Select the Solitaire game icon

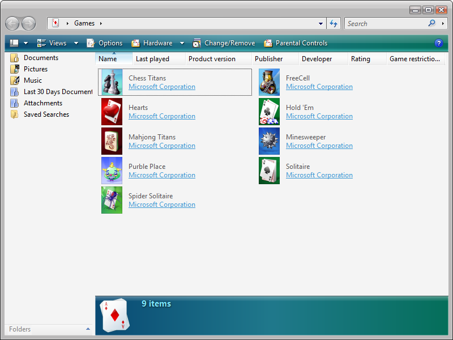pyautogui.click(x=270, y=171)
